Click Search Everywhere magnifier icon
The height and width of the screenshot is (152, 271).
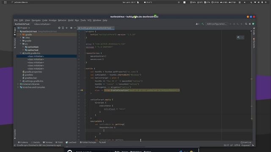click(x=246, y=24)
